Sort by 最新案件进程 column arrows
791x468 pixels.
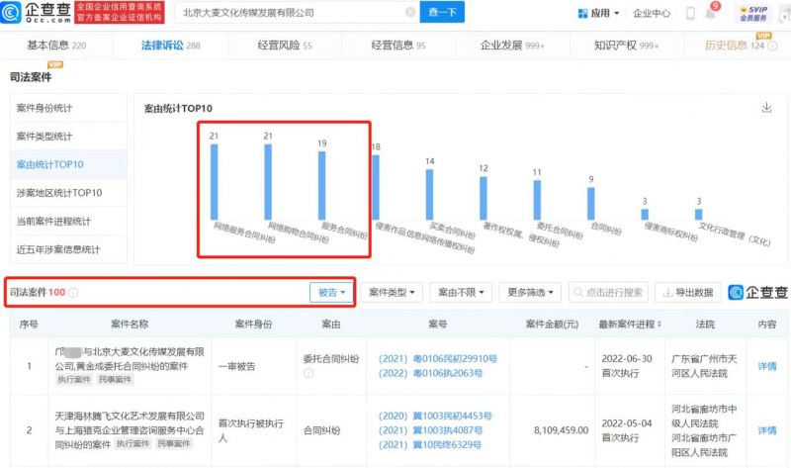(659, 325)
